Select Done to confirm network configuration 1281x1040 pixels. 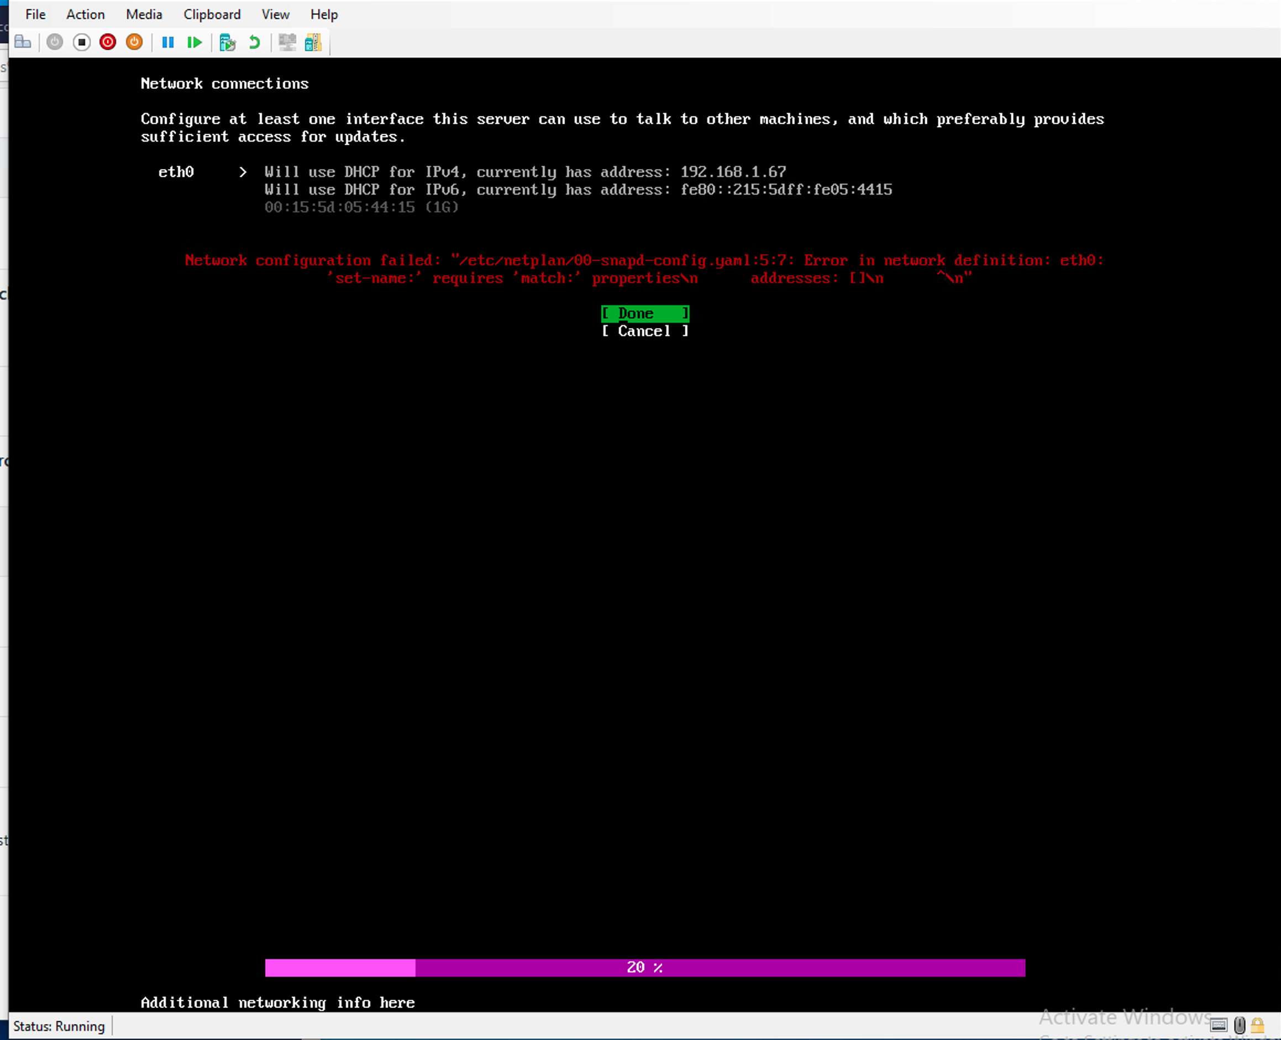(x=644, y=313)
